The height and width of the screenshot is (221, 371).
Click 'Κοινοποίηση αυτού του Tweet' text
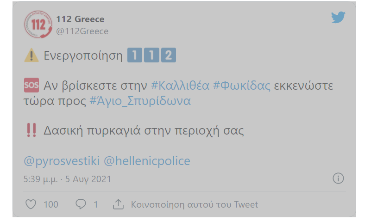(195, 204)
